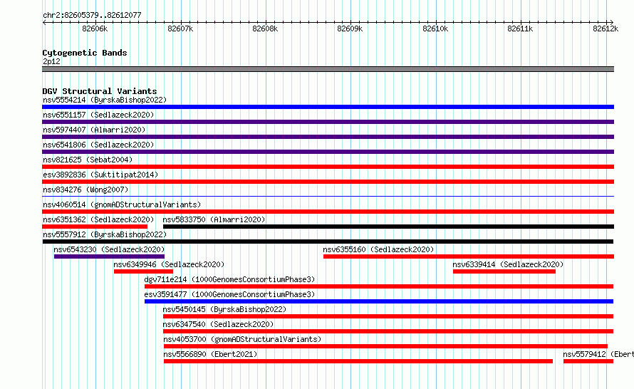Open nsv5450145 (ByrskaBishop2022) variant
Screen dimensions: 634x389
pos(224,309)
